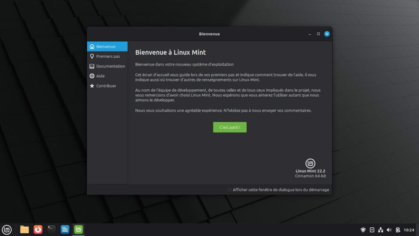Toggle the show dialog at startup checkbox
This screenshot has height=236, width=419.
pos(229,190)
